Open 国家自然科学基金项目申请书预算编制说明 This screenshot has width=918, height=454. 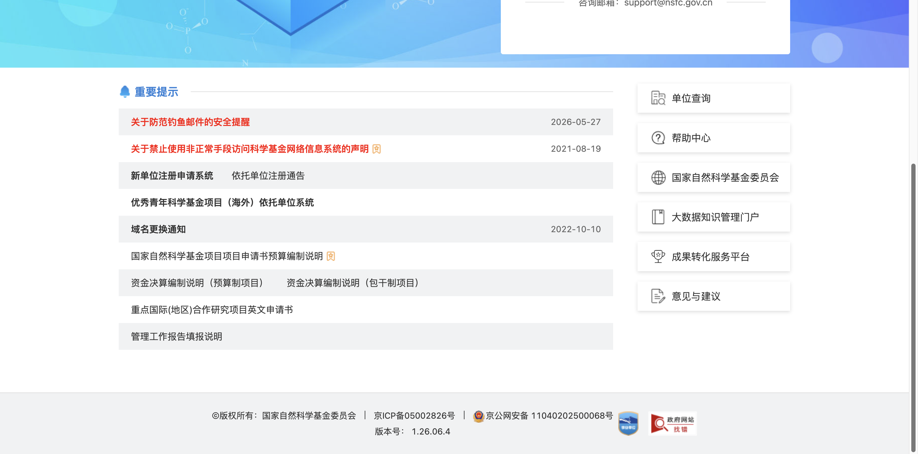(227, 256)
